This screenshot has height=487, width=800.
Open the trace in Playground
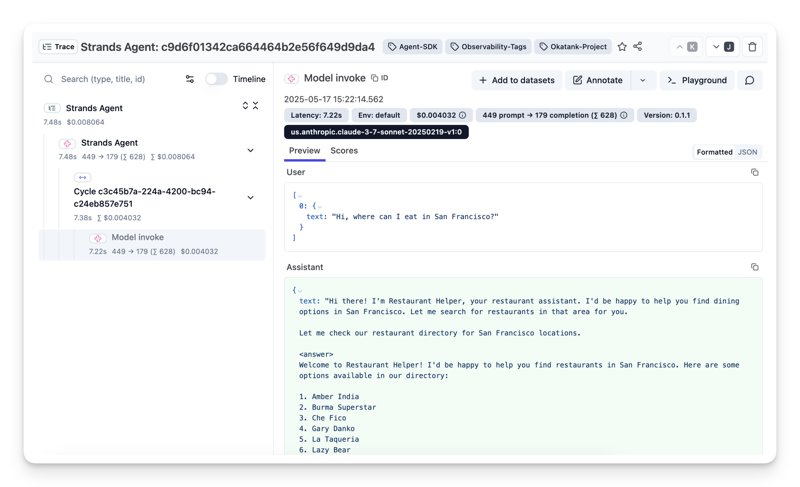point(697,80)
